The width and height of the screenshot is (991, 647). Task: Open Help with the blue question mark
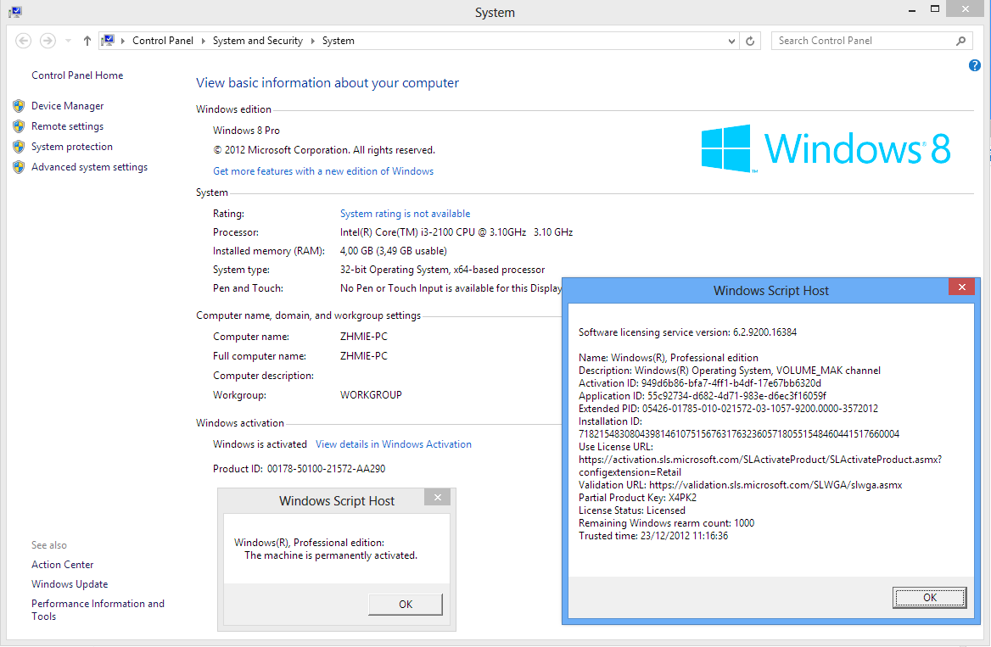pos(975,65)
